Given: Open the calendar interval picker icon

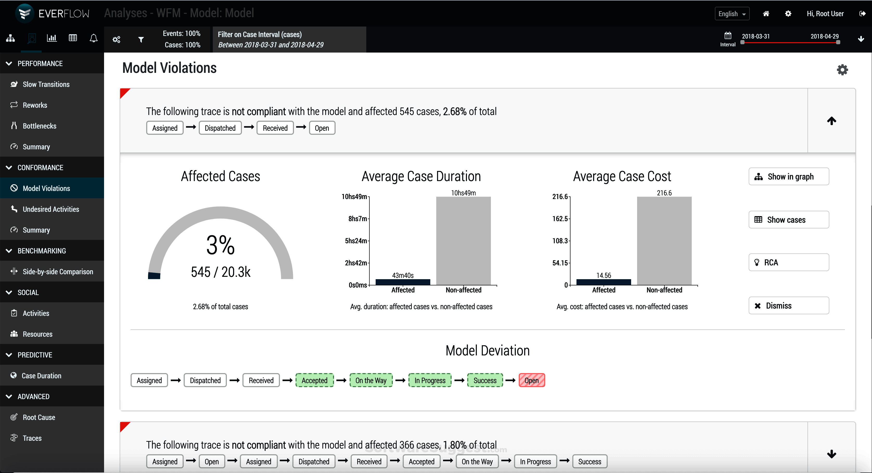Looking at the screenshot, I should [728, 36].
